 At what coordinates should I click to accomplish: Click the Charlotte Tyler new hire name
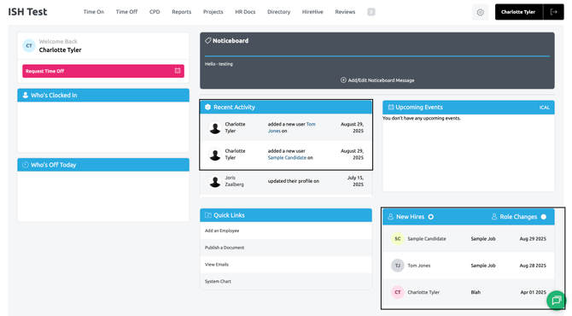pyautogui.click(x=423, y=292)
